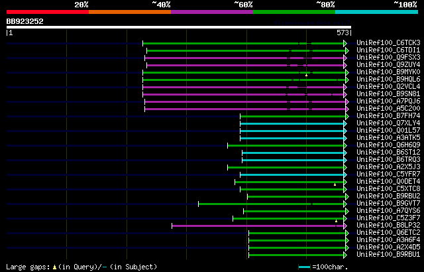424x272 pixels.
Task: Click the yellow gap marker under the C5Z3F7 alignment
Action: click(x=336, y=221)
